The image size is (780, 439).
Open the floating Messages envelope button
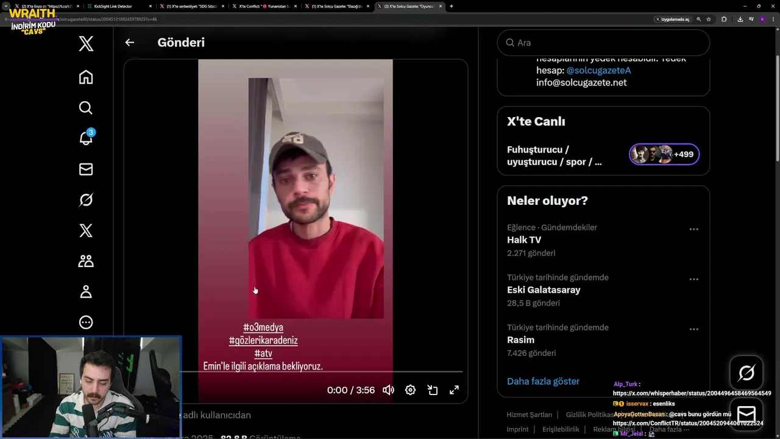(x=746, y=414)
